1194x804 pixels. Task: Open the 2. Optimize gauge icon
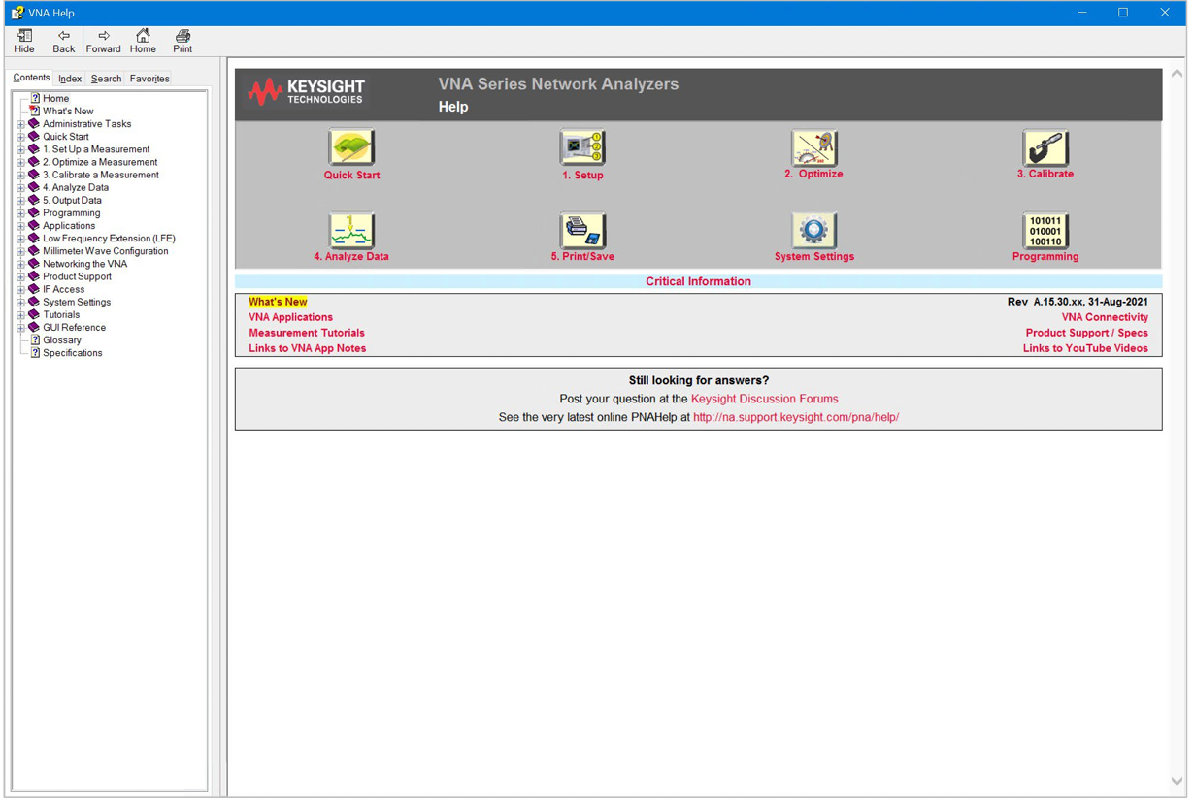coord(813,148)
